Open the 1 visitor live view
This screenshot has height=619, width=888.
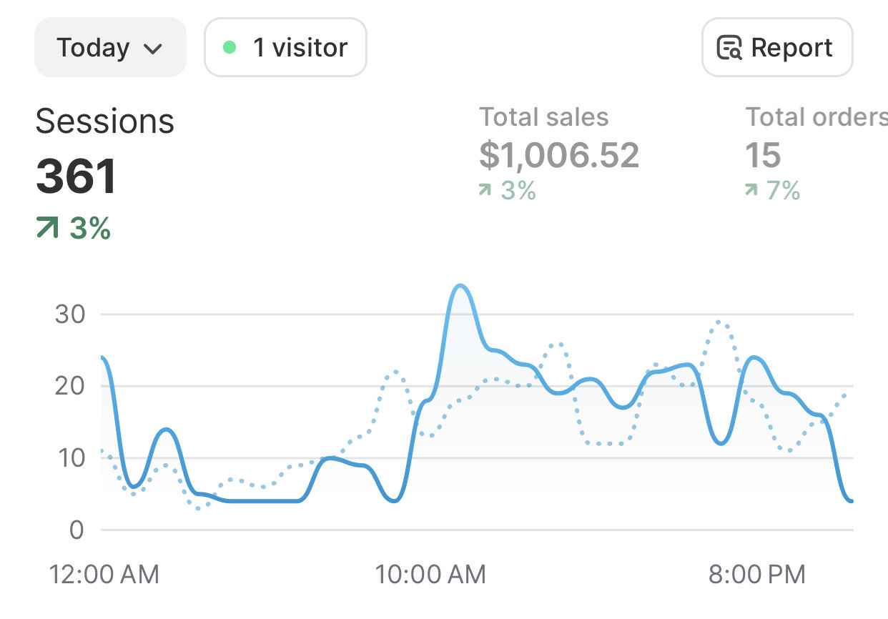285,48
